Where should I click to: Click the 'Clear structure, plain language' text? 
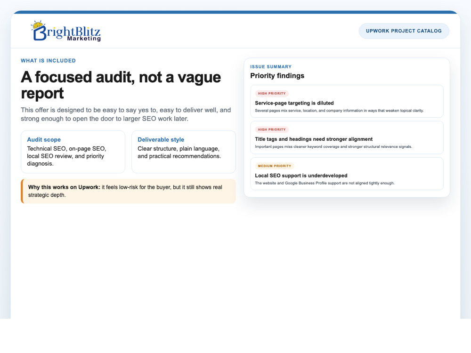tap(179, 152)
